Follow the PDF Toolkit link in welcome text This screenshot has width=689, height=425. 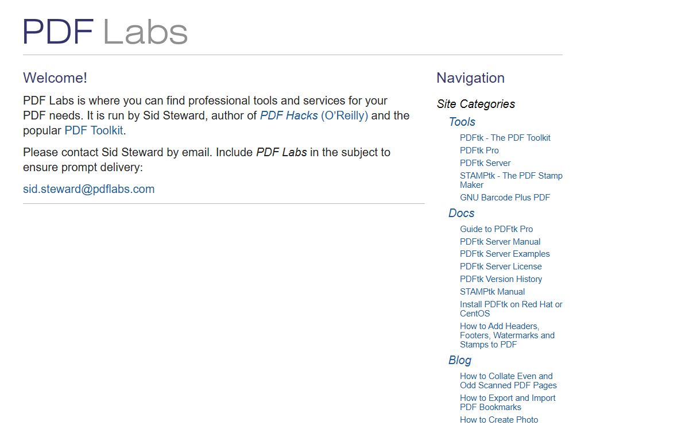point(94,130)
